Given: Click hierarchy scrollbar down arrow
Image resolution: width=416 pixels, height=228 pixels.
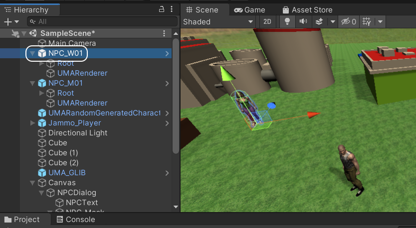Looking at the screenshot, I should point(176,207).
